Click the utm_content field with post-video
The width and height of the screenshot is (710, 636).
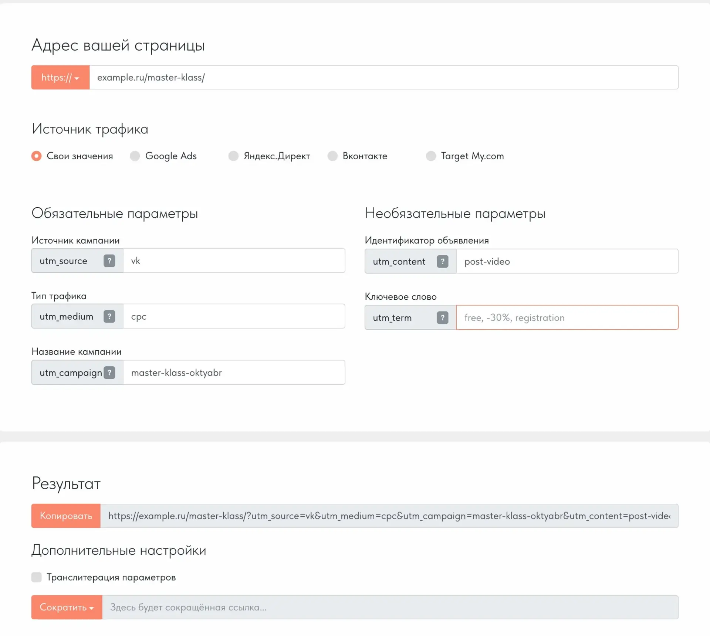[567, 262]
